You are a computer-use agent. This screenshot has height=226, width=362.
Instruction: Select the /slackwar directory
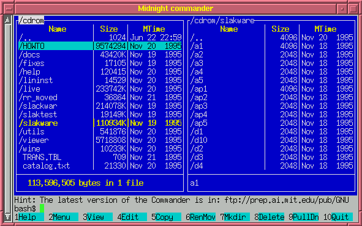(x=100, y=106)
